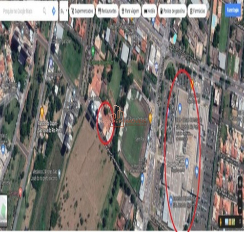244x232 pixels.
Task: Select the Restaurantes category chip
Action: (x=107, y=11)
